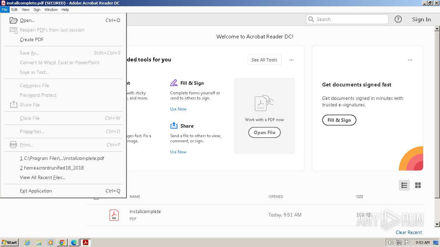Choose View All Recent Files...
The height and width of the screenshot is (247, 440).
point(64,177)
